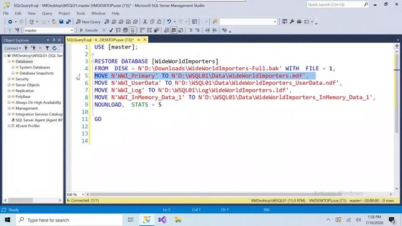Click the Save All icon
The width and height of the screenshot is (402, 226).
(68, 22)
